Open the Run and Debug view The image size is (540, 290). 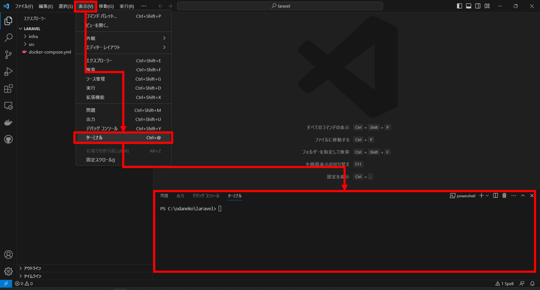click(8, 72)
